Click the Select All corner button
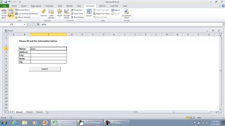The height and width of the screenshot is (126, 225). click(6, 35)
